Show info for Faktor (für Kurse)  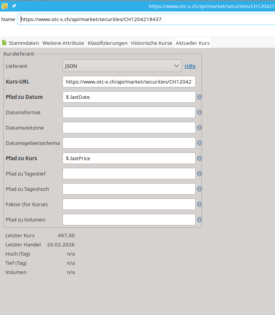(x=199, y=204)
